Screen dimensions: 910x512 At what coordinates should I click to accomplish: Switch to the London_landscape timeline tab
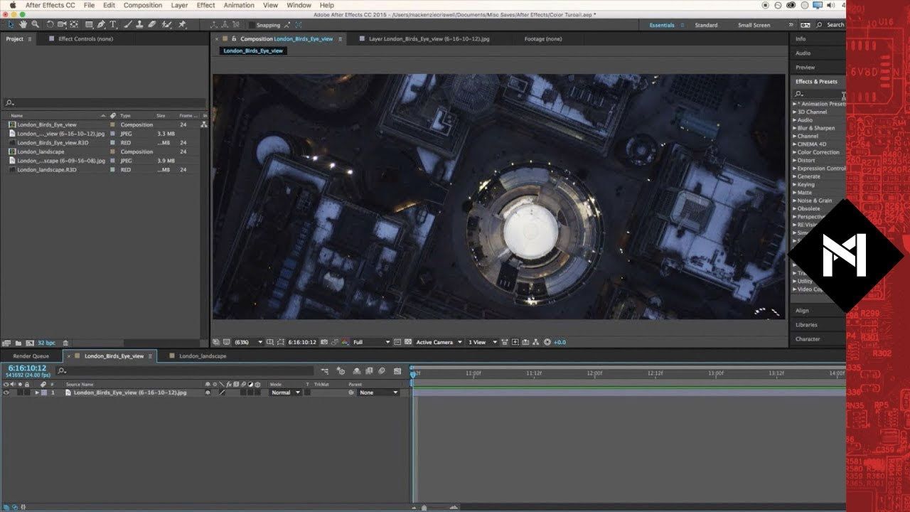pos(202,356)
